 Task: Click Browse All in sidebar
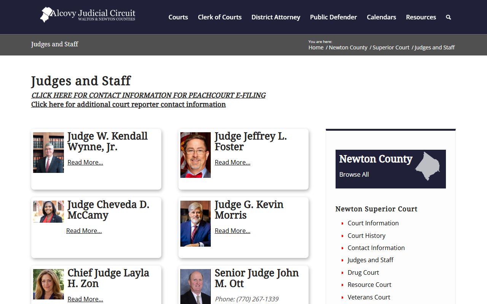(354, 174)
